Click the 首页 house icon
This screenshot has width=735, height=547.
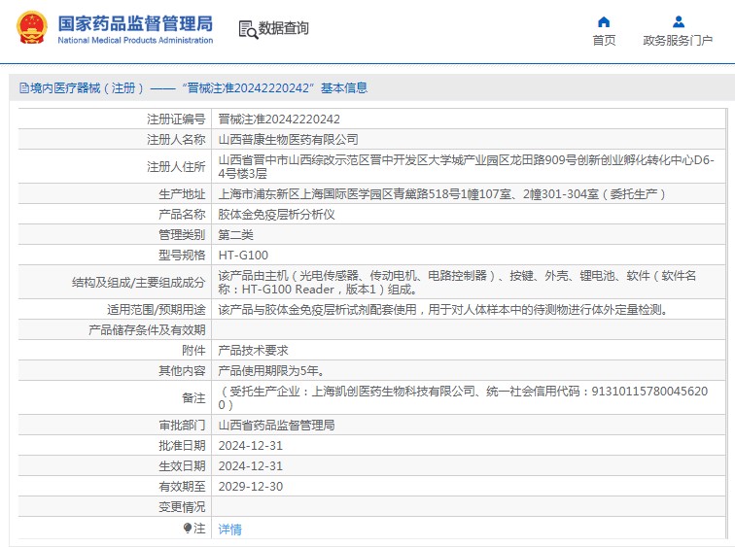click(x=604, y=21)
